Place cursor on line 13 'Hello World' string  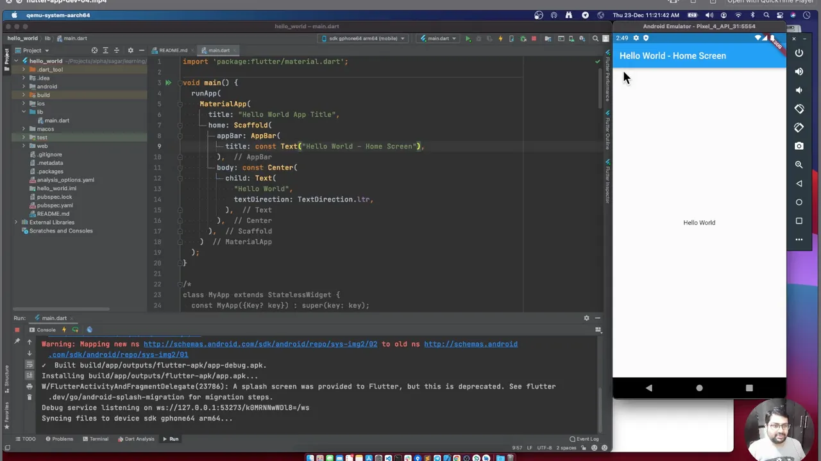tap(263, 189)
